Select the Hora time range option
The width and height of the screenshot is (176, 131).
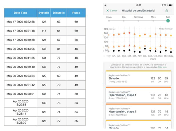point(109,17)
